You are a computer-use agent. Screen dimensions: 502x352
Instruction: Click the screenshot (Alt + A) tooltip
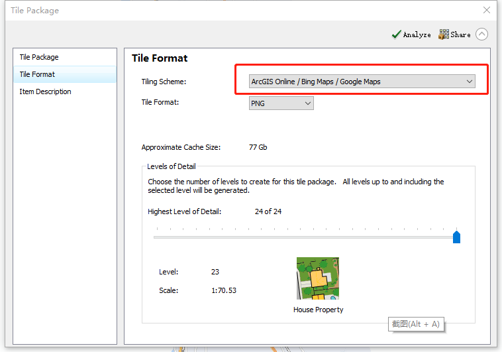[x=416, y=324]
